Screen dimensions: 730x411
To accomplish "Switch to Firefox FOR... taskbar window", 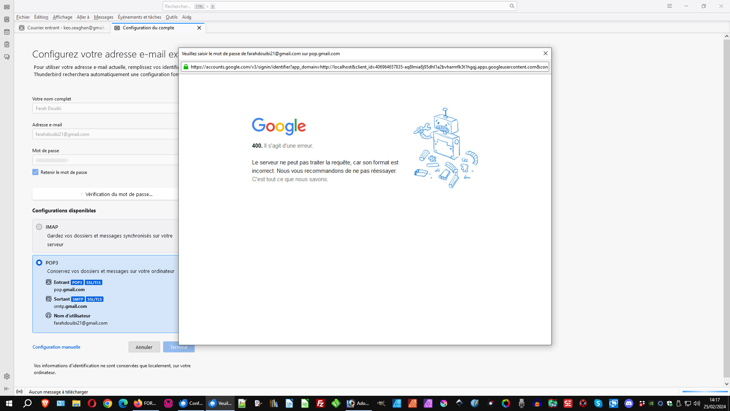I will (x=145, y=403).
